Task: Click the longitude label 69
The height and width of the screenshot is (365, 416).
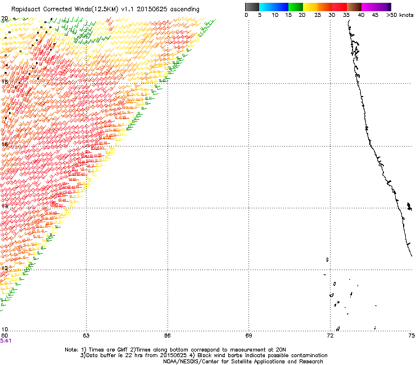Action: click(248, 336)
